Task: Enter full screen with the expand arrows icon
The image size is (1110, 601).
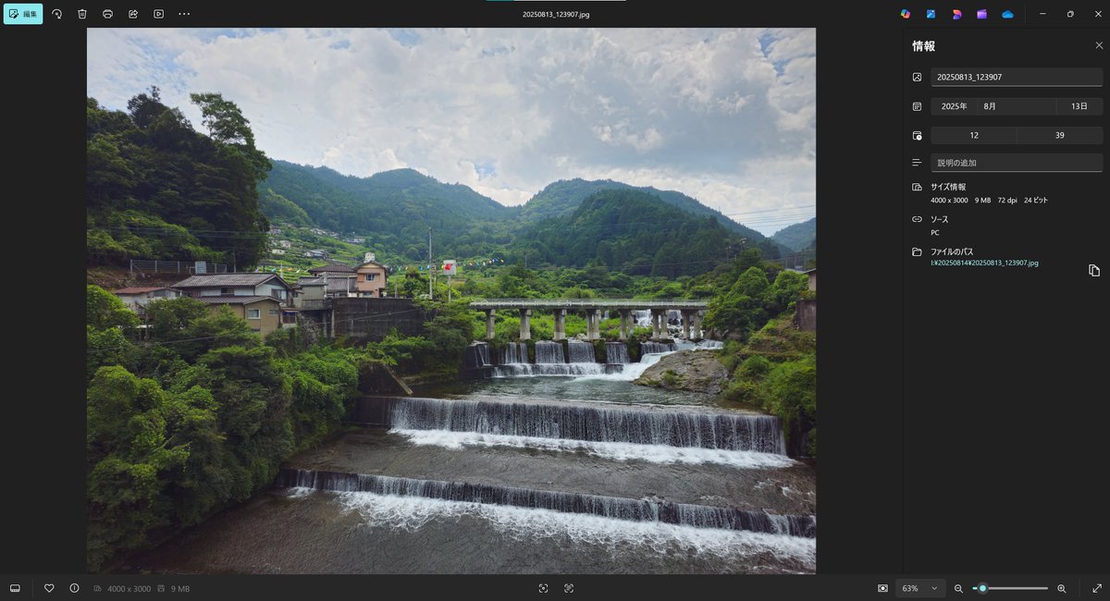Action: click(x=1096, y=588)
